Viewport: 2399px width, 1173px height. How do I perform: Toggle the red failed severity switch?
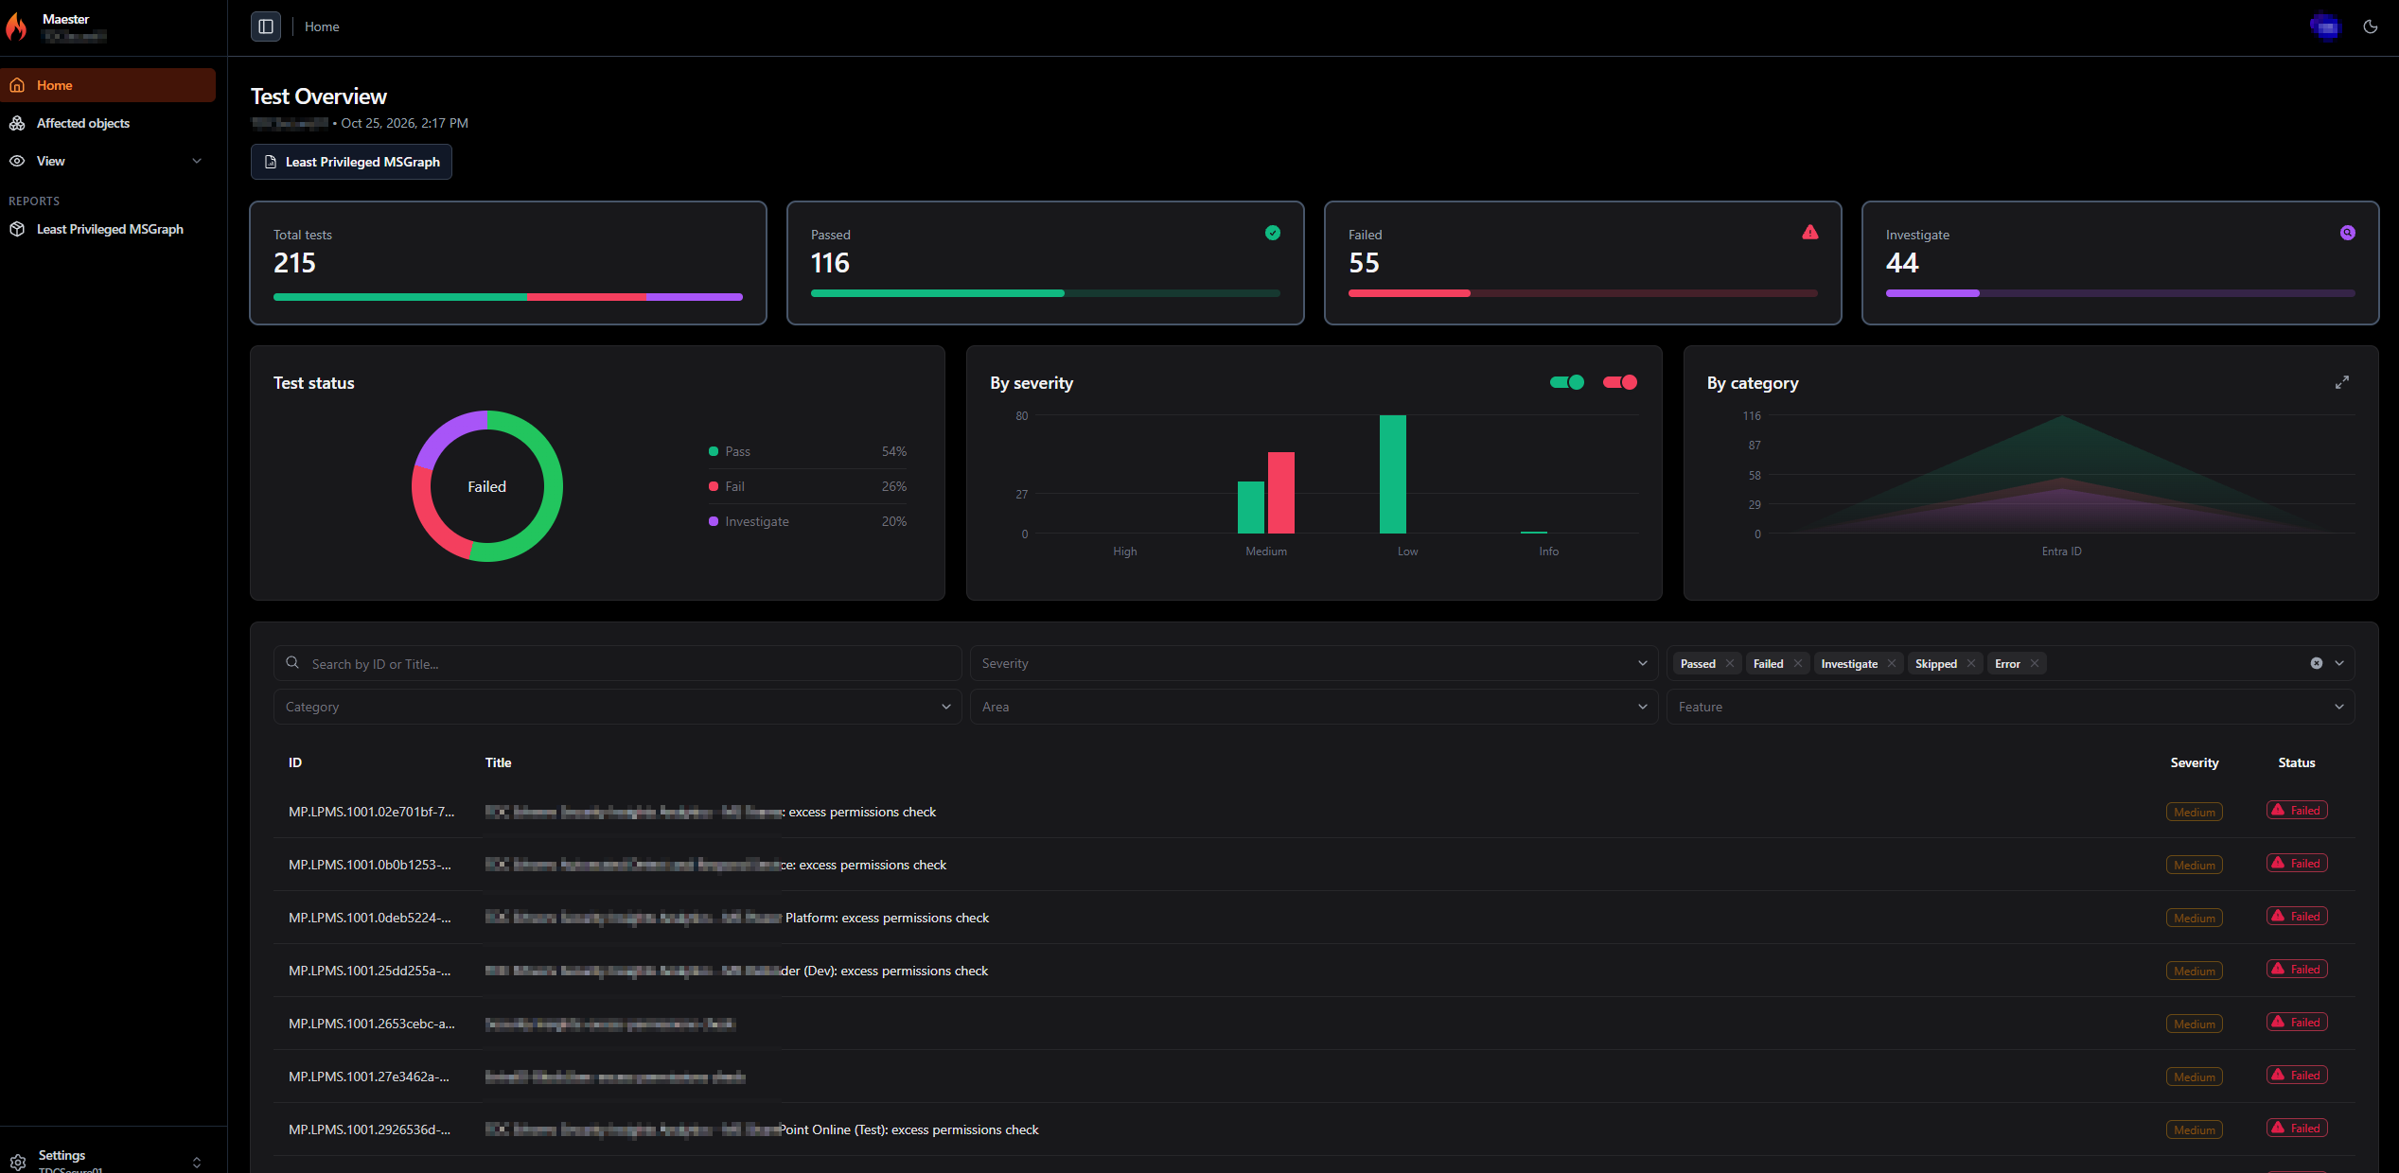tap(1619, 382)
